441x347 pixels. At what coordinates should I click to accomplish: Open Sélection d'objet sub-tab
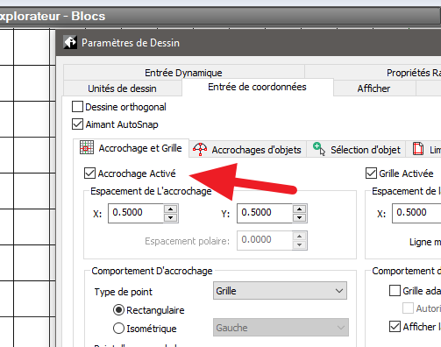coord(356,150)
